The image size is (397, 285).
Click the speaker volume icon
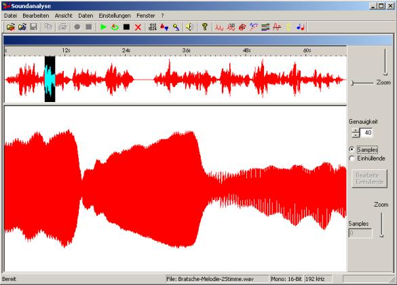coord(190,27)
